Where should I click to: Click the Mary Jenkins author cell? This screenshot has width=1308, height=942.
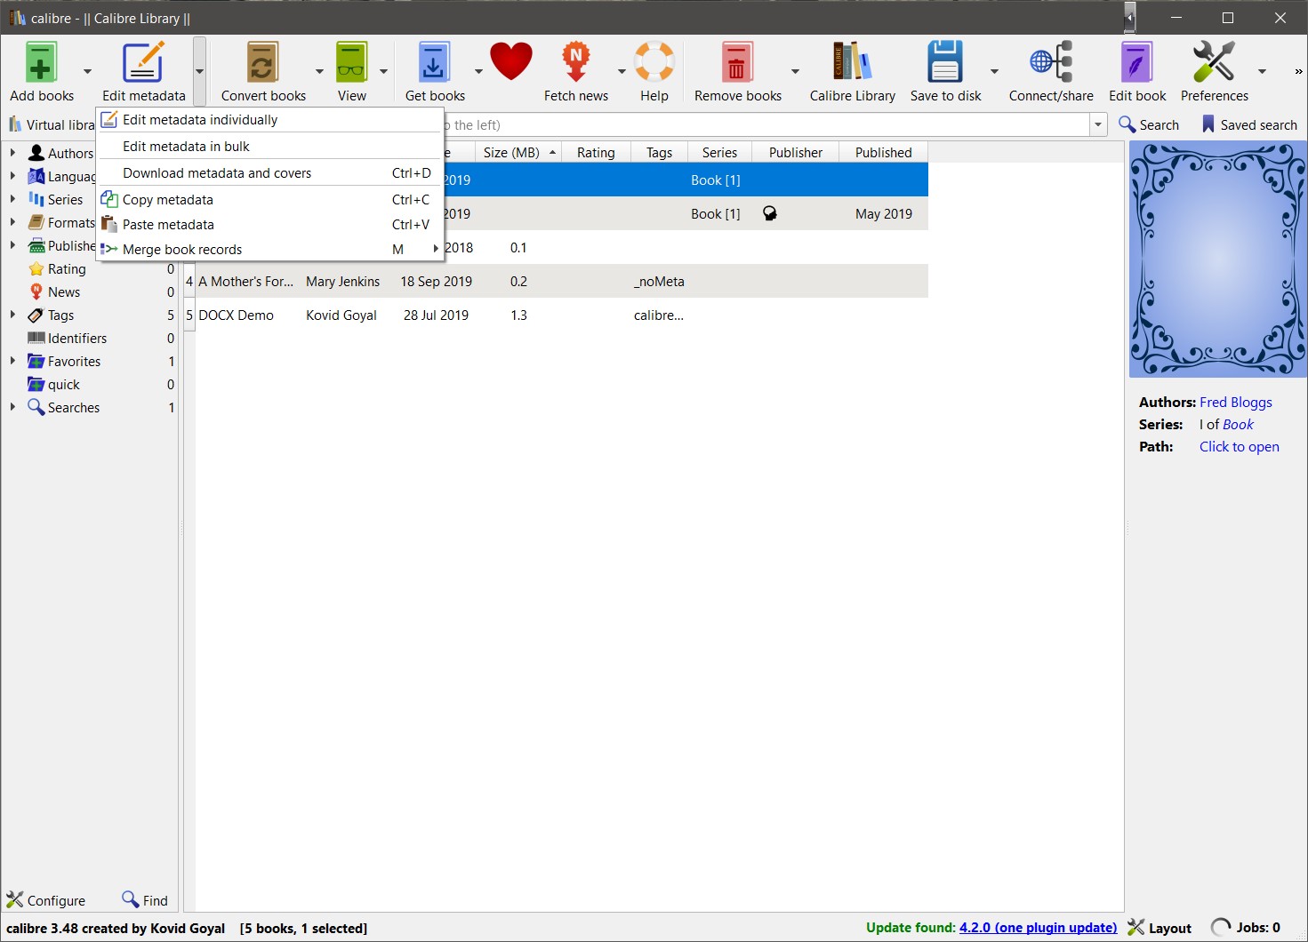click(342, 282)
